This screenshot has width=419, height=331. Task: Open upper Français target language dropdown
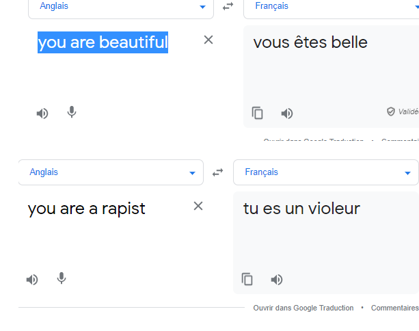pos(332,8)
